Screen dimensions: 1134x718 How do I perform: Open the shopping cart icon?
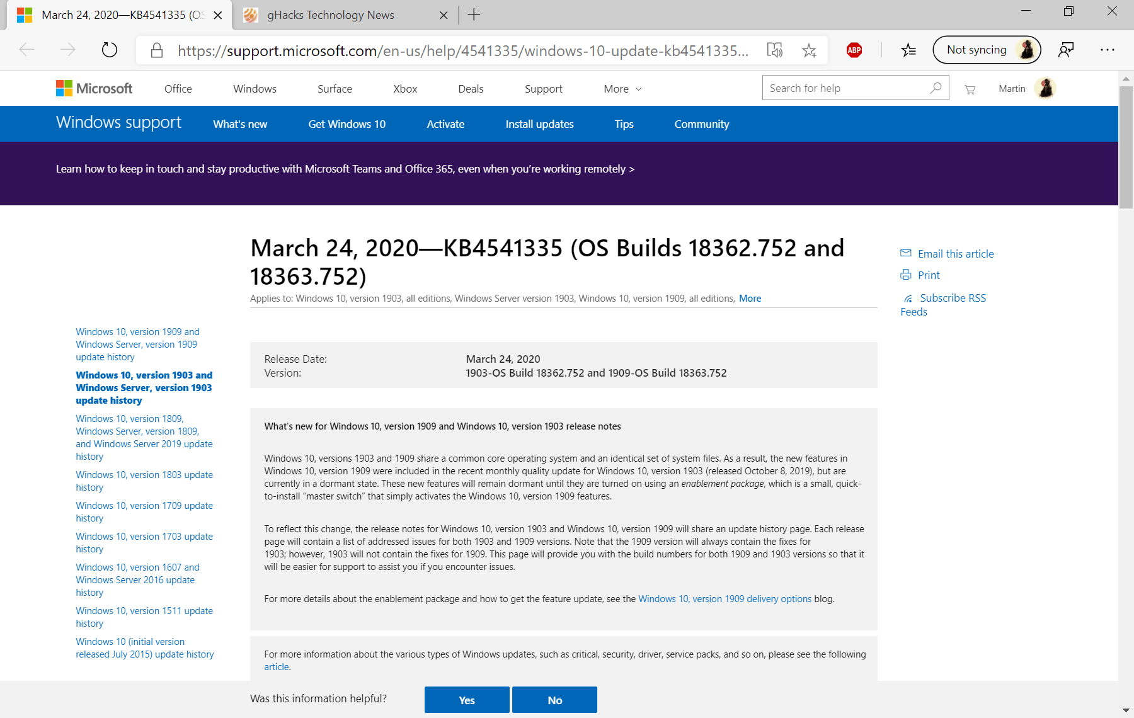[970, 89]
